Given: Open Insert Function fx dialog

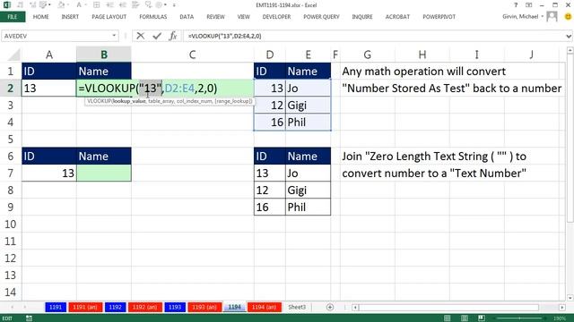Looking at the screenshot, I should [x=173, y=36].
